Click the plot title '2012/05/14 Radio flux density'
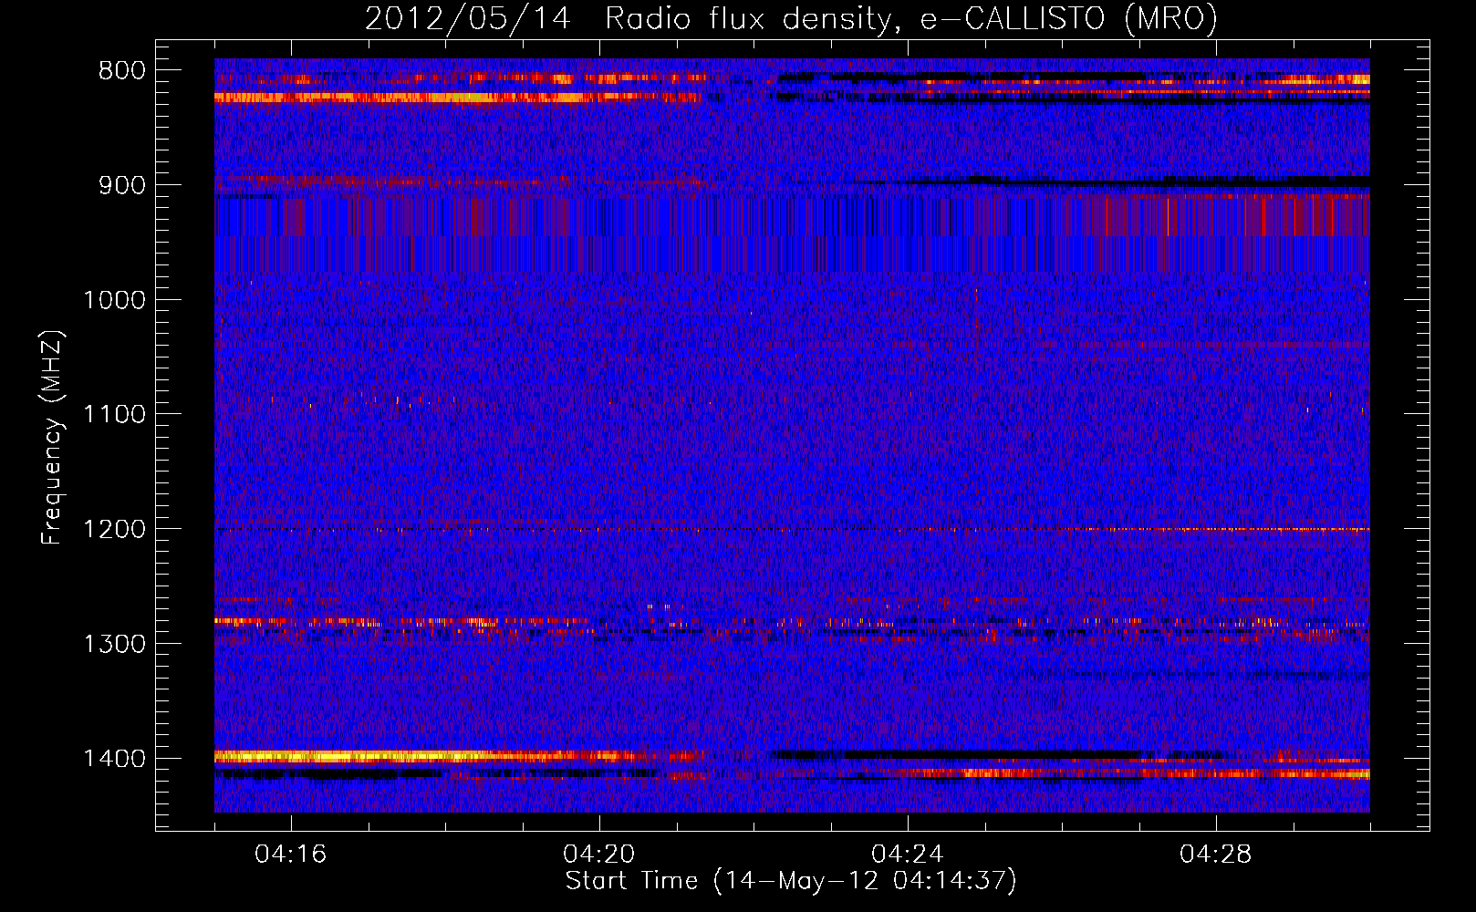 pos(791,18)
